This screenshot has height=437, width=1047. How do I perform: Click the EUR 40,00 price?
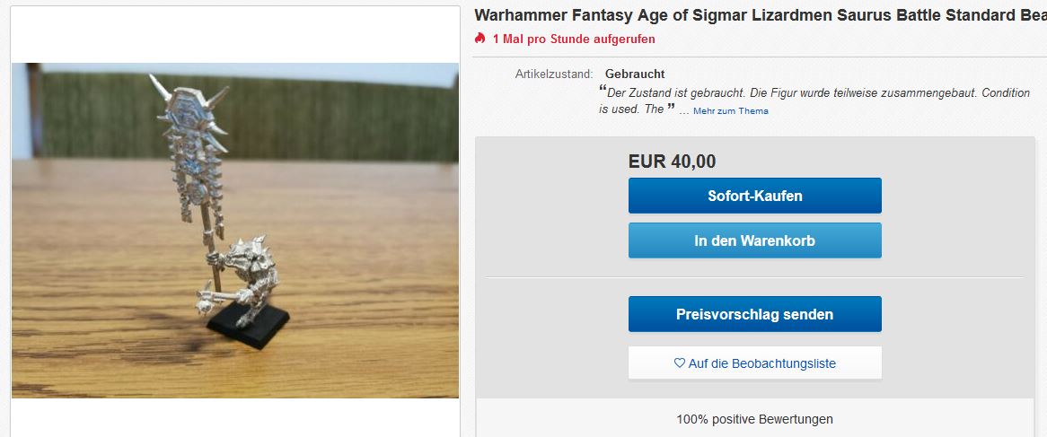(672, 162)
